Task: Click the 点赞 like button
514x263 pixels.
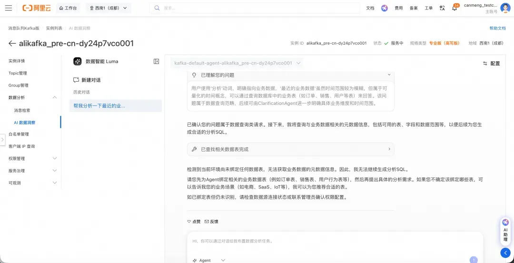Action: click(194, 221)
